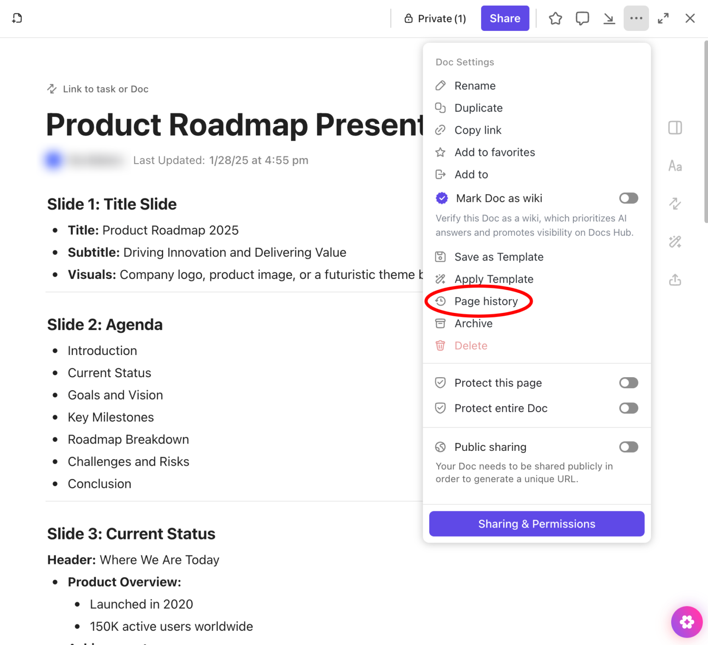
Task: Click the download arrow icon in header
Action: click(609, 18)
